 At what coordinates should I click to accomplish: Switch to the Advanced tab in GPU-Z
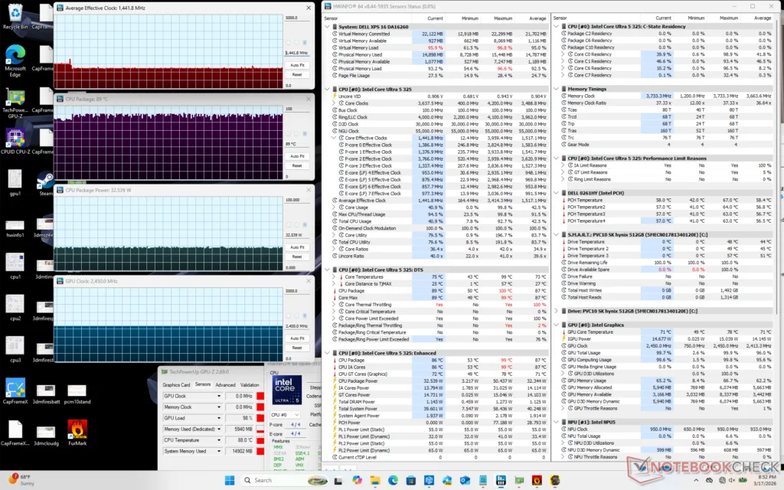(x=225, y=385)
